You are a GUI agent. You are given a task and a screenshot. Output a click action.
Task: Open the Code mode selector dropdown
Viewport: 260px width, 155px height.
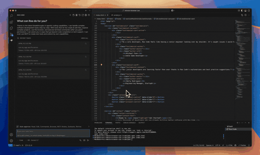(21, 140)
